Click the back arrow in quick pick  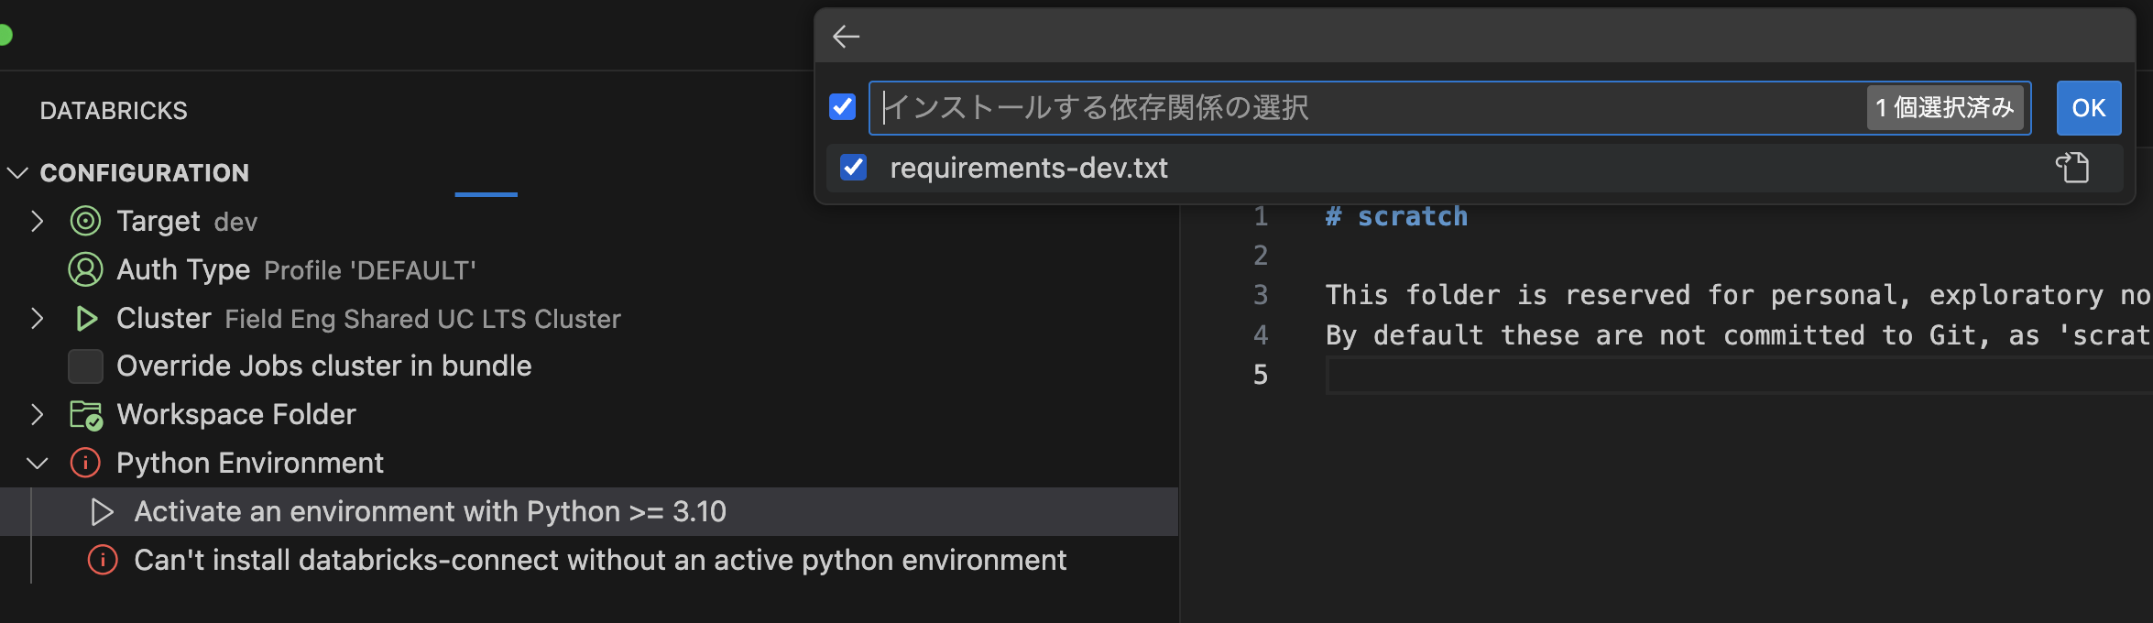tap(846, 37)
